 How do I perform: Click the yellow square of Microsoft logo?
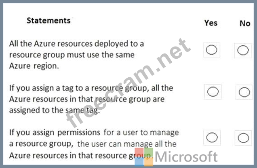click(148, 161)
